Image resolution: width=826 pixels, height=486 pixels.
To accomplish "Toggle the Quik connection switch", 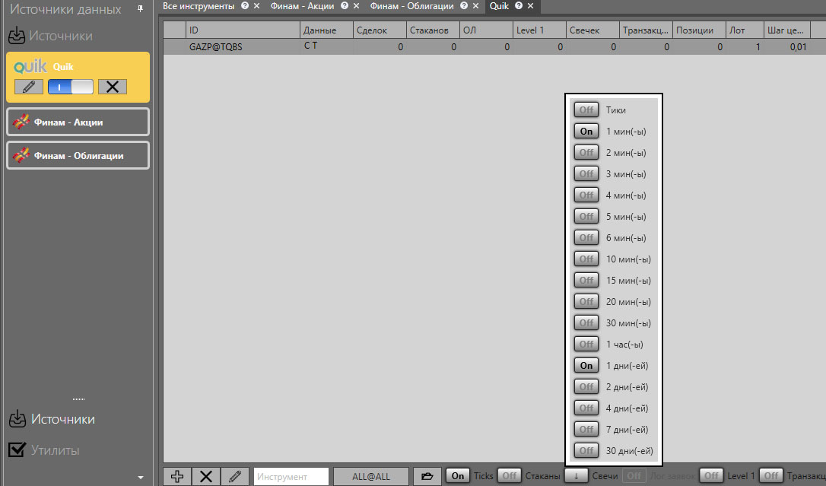I will pyautogui.click(x=70, y=86).
